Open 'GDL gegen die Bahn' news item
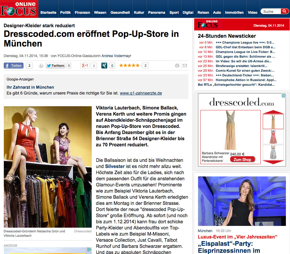The width and height of the screenshot is (290, 254). [x=245, y=56]
